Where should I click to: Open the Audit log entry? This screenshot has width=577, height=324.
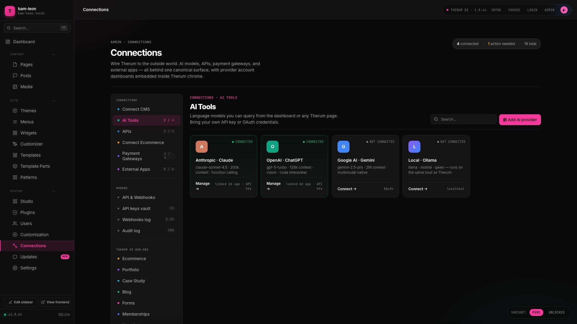(x=147, y=231)
